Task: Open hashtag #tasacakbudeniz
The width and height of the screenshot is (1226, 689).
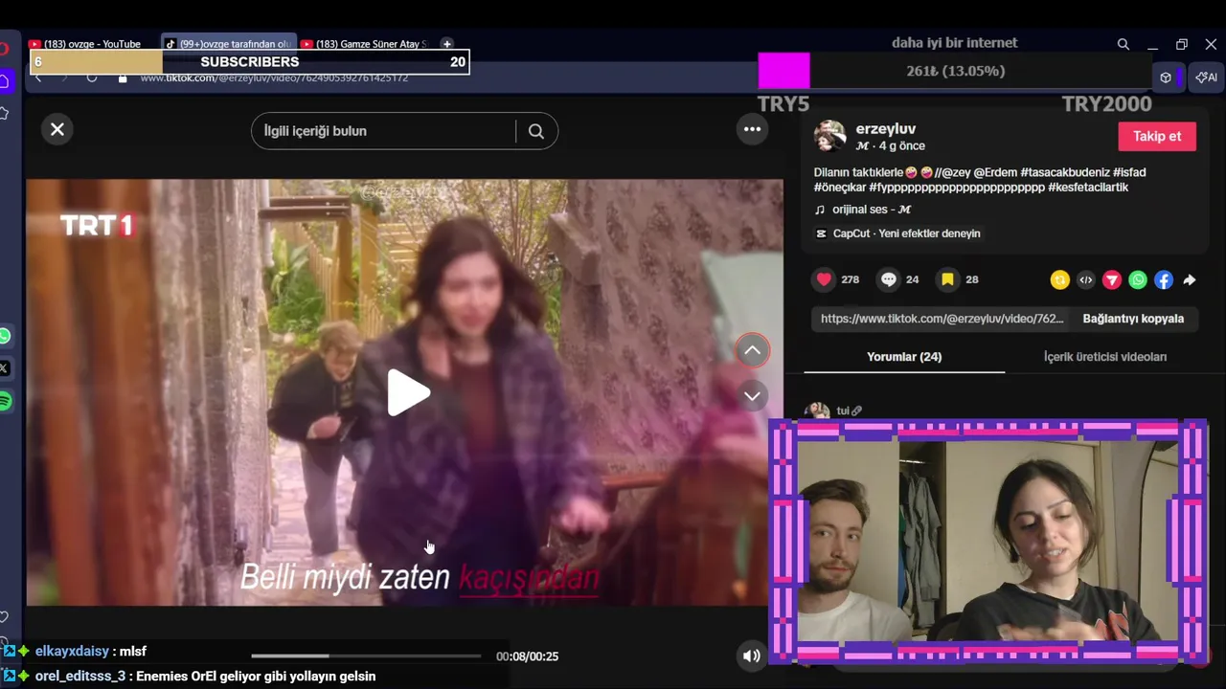Action: pyautogui.click(x=1063, y=172)
